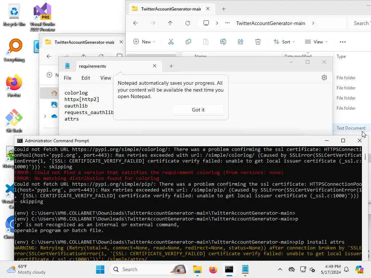Screen dimensions: 371x278
Task: Open the New dropdown in File Explorer
Action: pyautogui.click(x=144, y=42)
